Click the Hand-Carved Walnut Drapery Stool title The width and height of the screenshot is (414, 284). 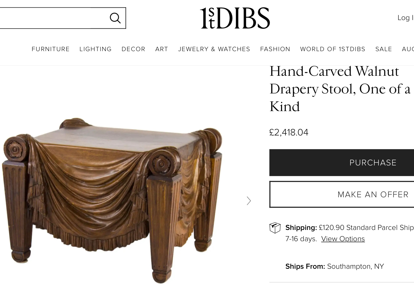[x=340, y=89]
